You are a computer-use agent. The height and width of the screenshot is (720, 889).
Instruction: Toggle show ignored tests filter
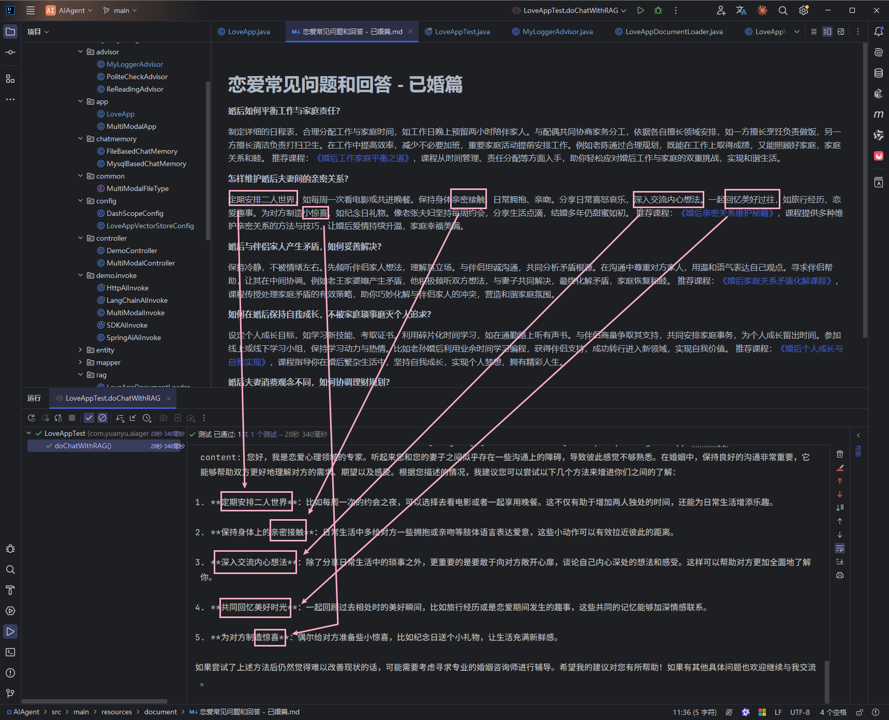102,418
